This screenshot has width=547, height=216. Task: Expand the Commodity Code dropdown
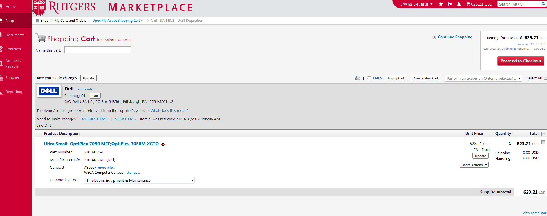pos(192,180)
